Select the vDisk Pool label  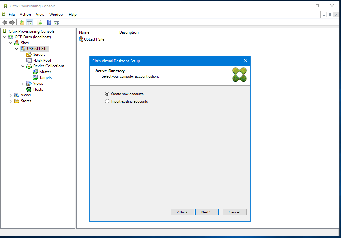click(x=42, y=60)
